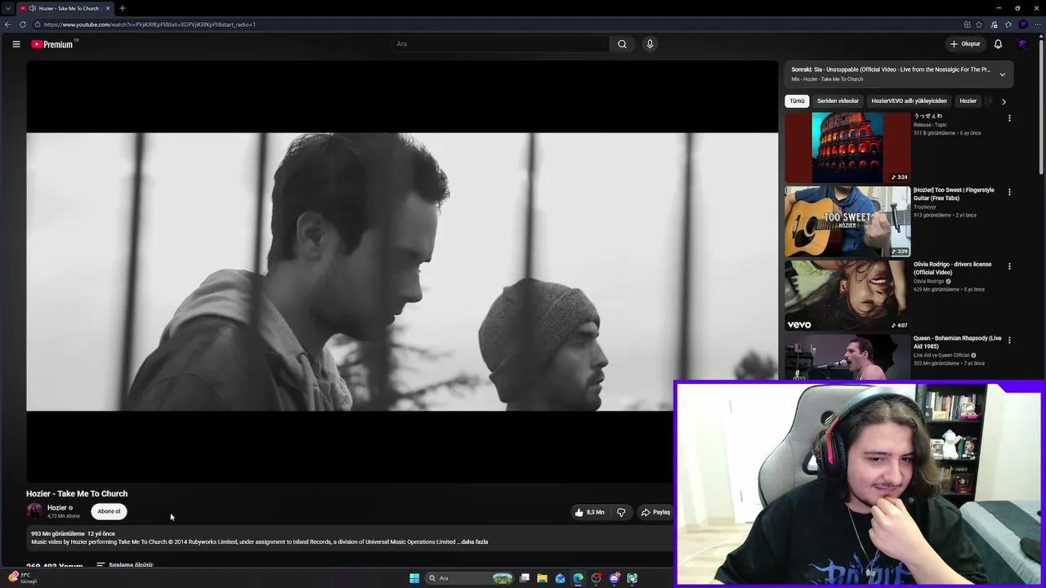This screenshot has height=588, width=1046.
Task: Open more options for drivers license video
Action: (1009, 266)
